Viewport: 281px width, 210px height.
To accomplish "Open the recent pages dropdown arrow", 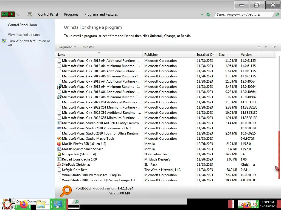I will (18, 15).
